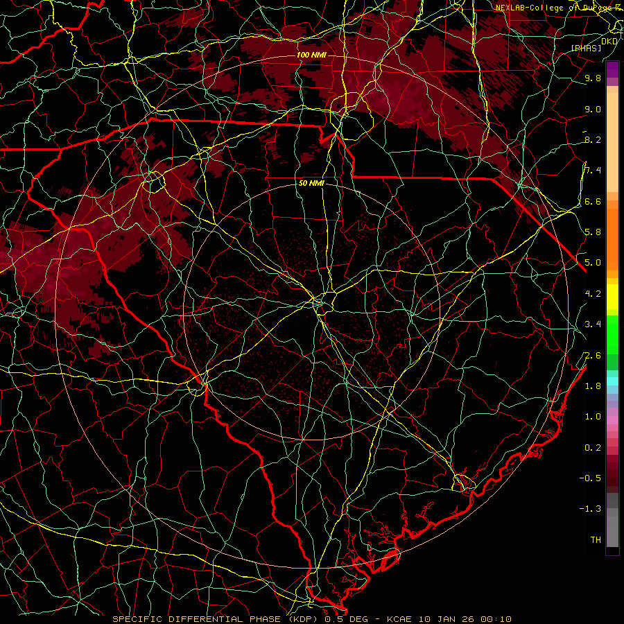Click the 9.8 scale value
Viewport: 624px width, 624px height.
pos(593,78)
